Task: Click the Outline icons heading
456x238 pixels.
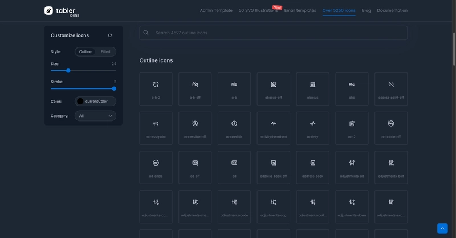Action: [x=156, y=60]
